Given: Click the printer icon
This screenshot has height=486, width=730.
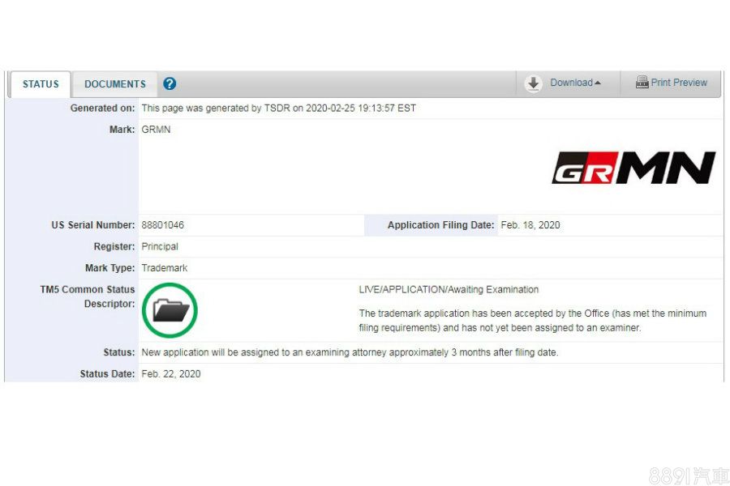Looking at the screenshot, I should [642, 83].
